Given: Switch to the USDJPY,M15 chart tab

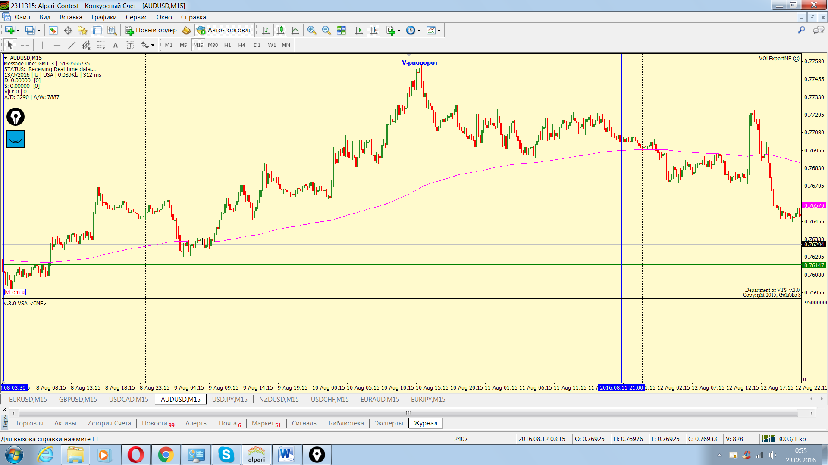Looking at the screenshot, I should 229,400.
